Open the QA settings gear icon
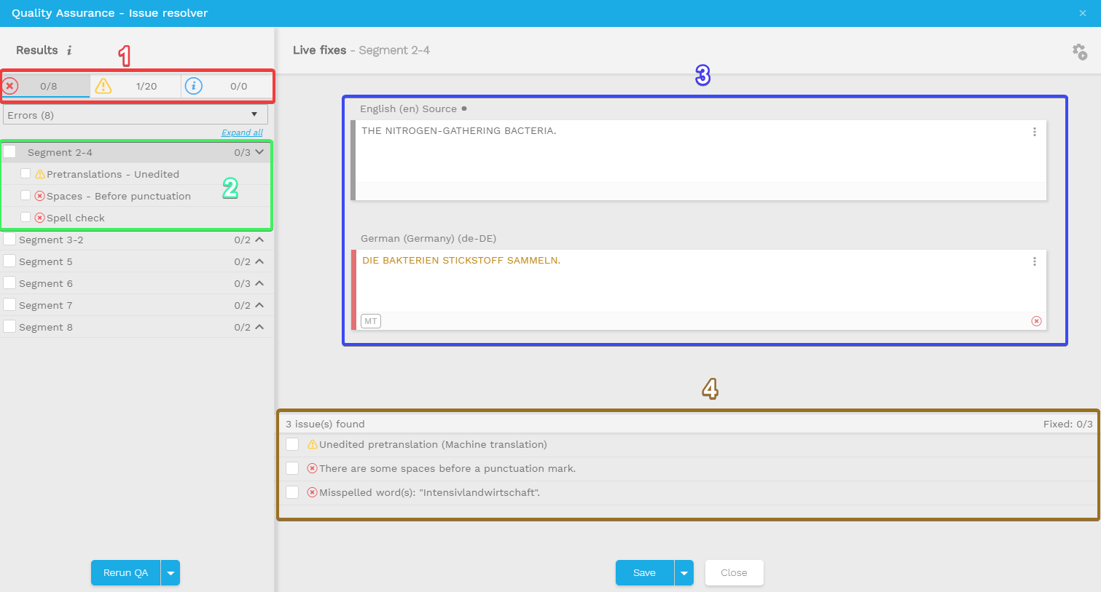 1079,52
